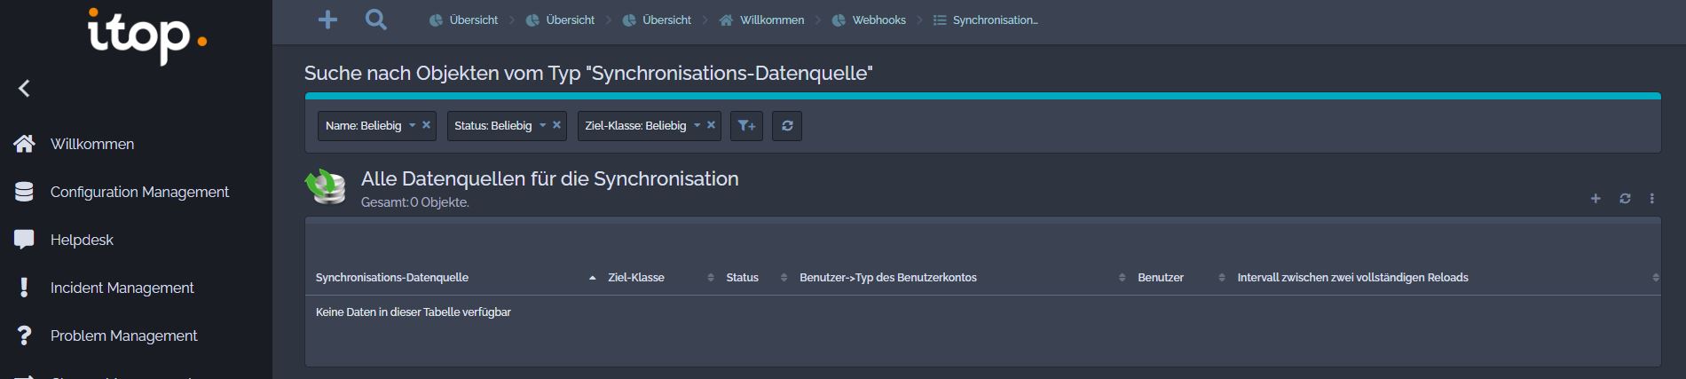This screenshot has width=1686, height=379.
Task: Expand the Ziel-Klasse: Beliebig filter dropdown
Action: coord(697,125)
